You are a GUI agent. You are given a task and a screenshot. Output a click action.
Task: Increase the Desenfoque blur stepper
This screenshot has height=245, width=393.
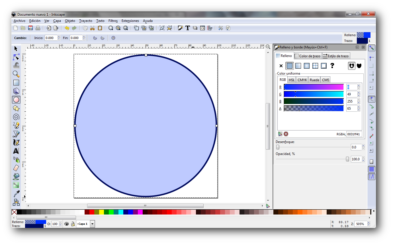363,146
